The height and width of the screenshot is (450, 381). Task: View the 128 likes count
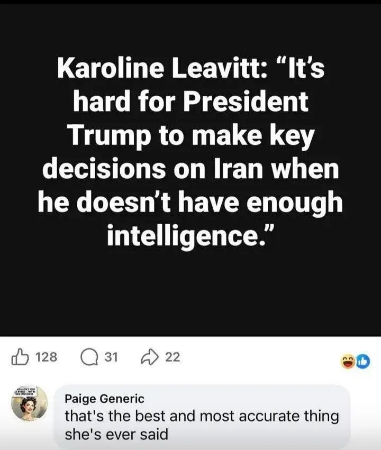(x=46, y=357)
